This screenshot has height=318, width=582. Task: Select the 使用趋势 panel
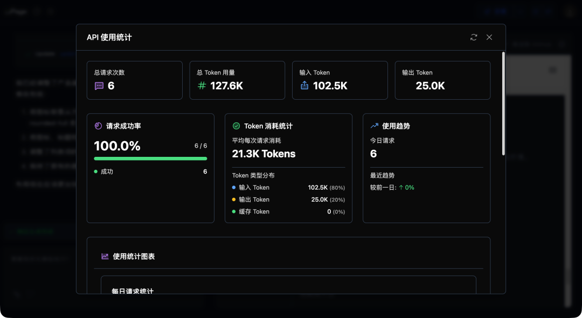(x=426, y=168)
